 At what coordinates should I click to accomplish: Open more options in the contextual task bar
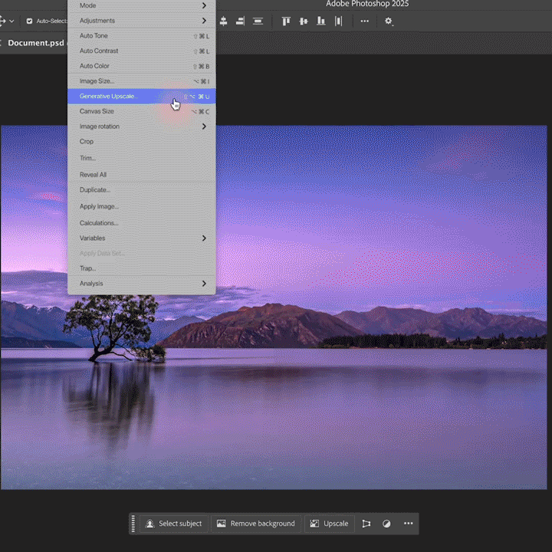click(409, 524)
